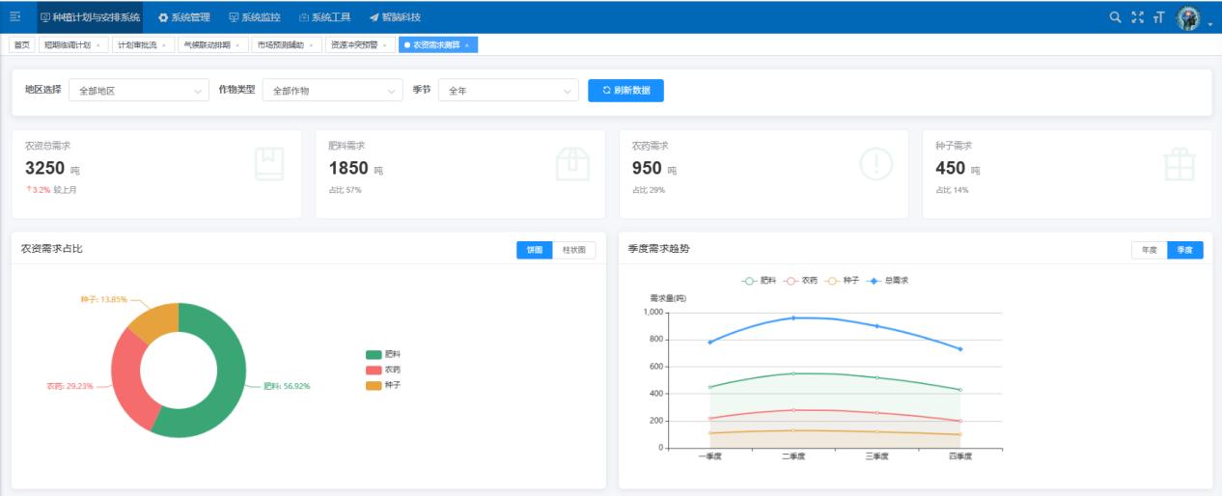Expand the 作物类型 dropdown
This screenshot has height=496, width=1222.
(333, 91)
